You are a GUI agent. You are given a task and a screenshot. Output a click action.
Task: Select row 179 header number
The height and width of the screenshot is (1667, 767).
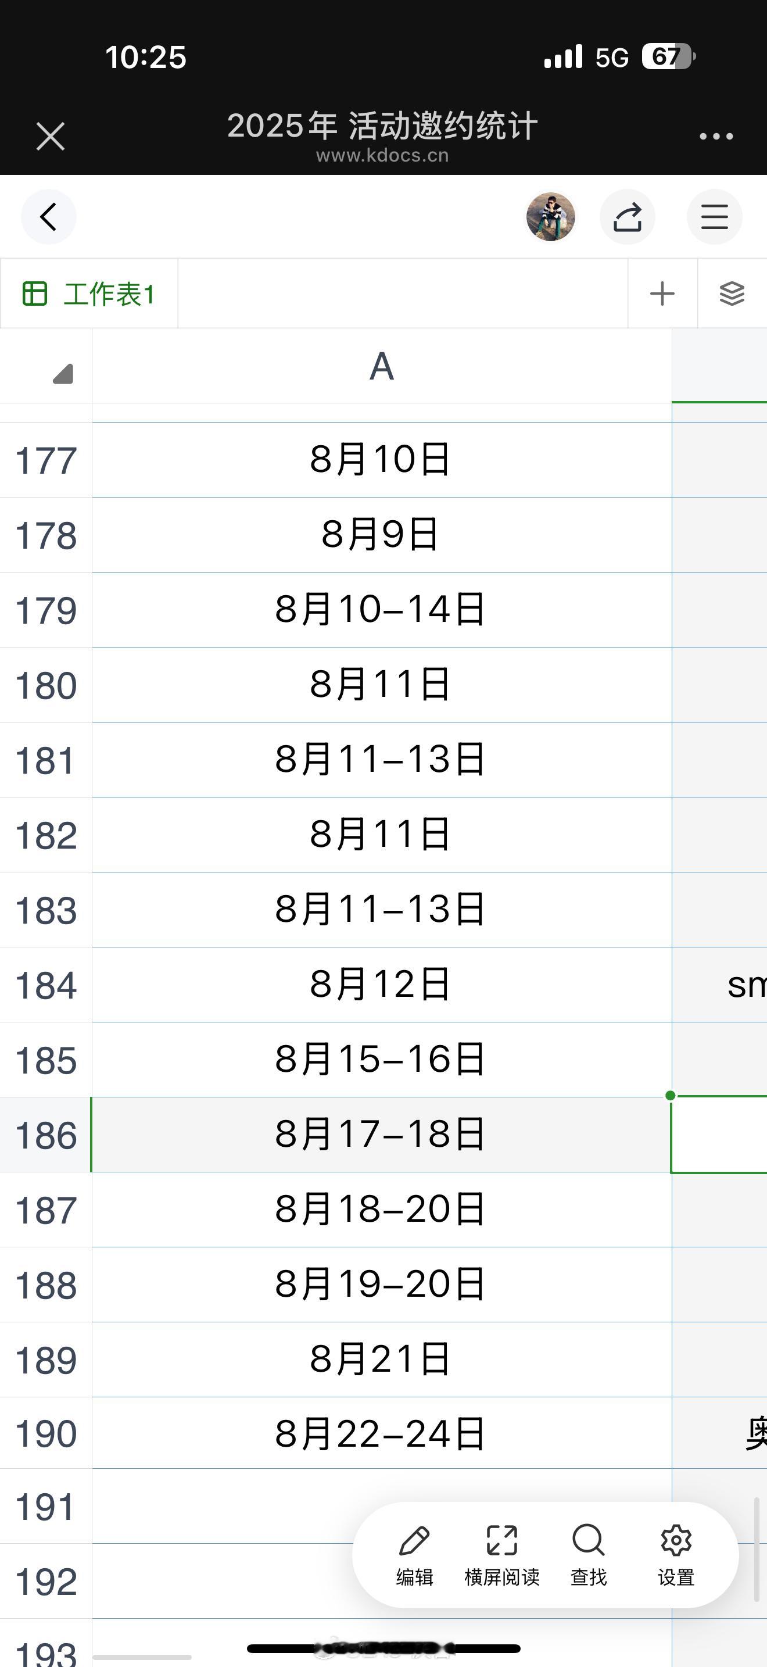point(46,610)
